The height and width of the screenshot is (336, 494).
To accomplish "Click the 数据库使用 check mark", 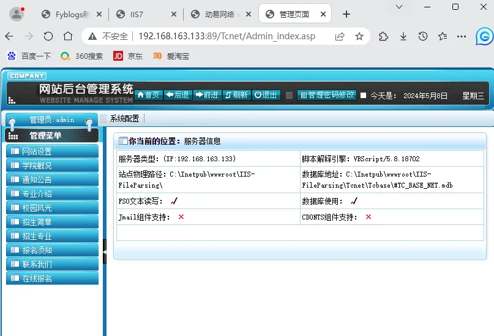I will (x=354, y=200).
